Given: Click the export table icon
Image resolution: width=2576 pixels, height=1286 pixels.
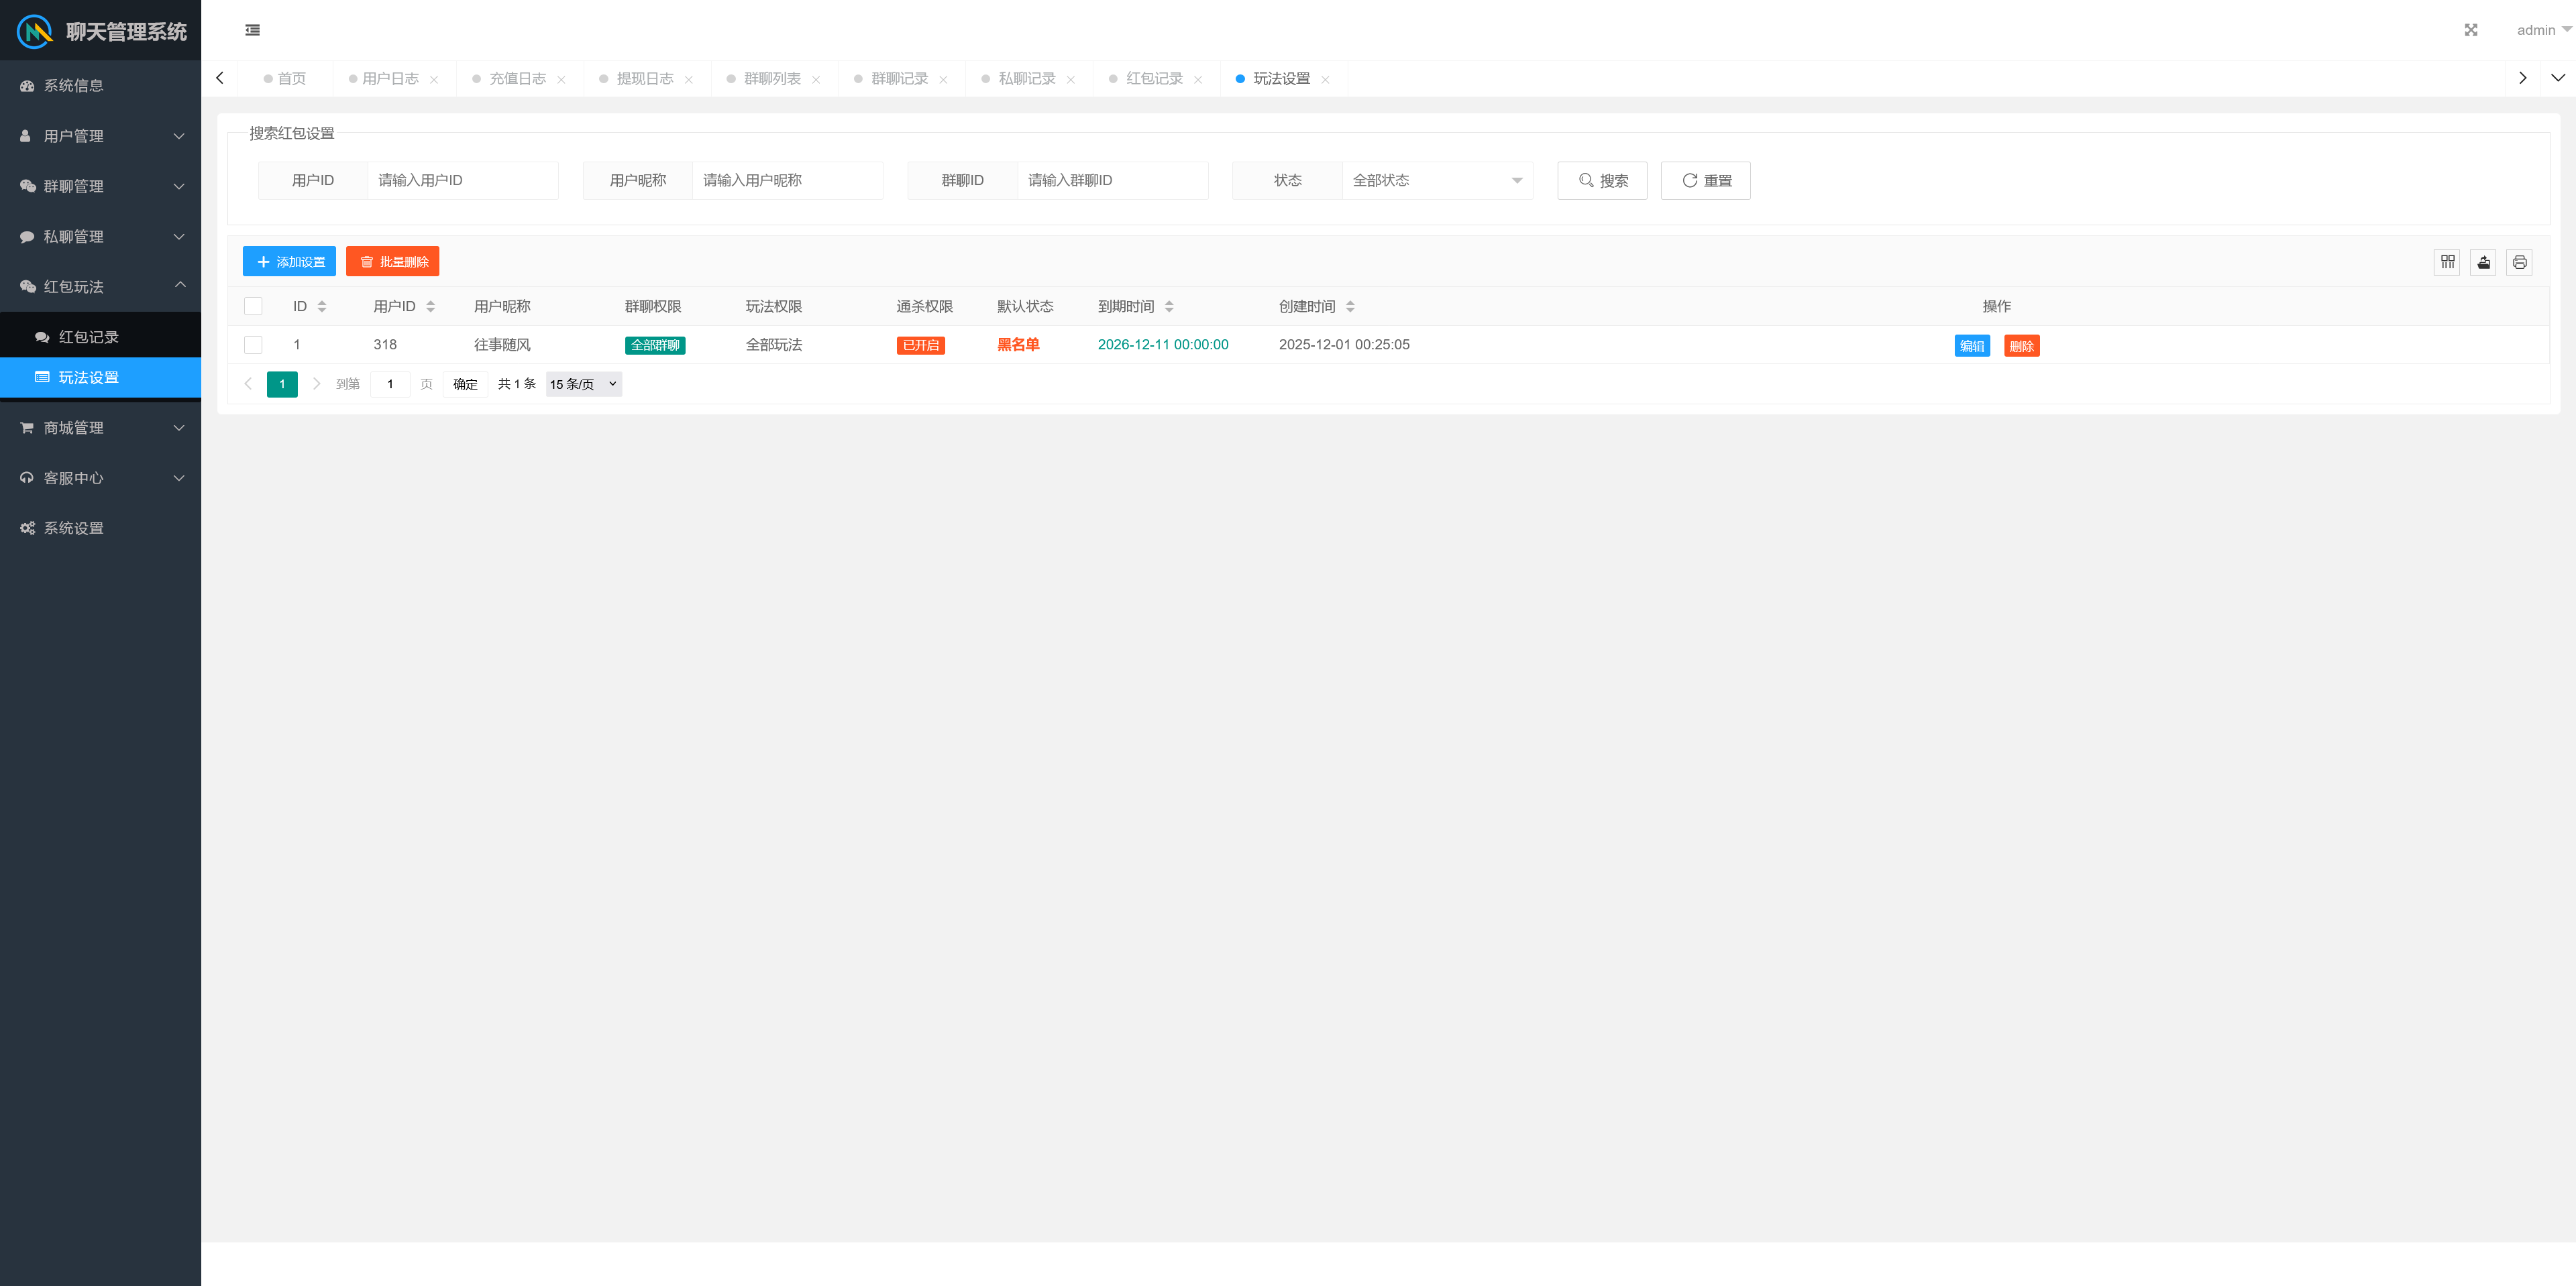Looking at the screenshot, I should point(2483,261).
